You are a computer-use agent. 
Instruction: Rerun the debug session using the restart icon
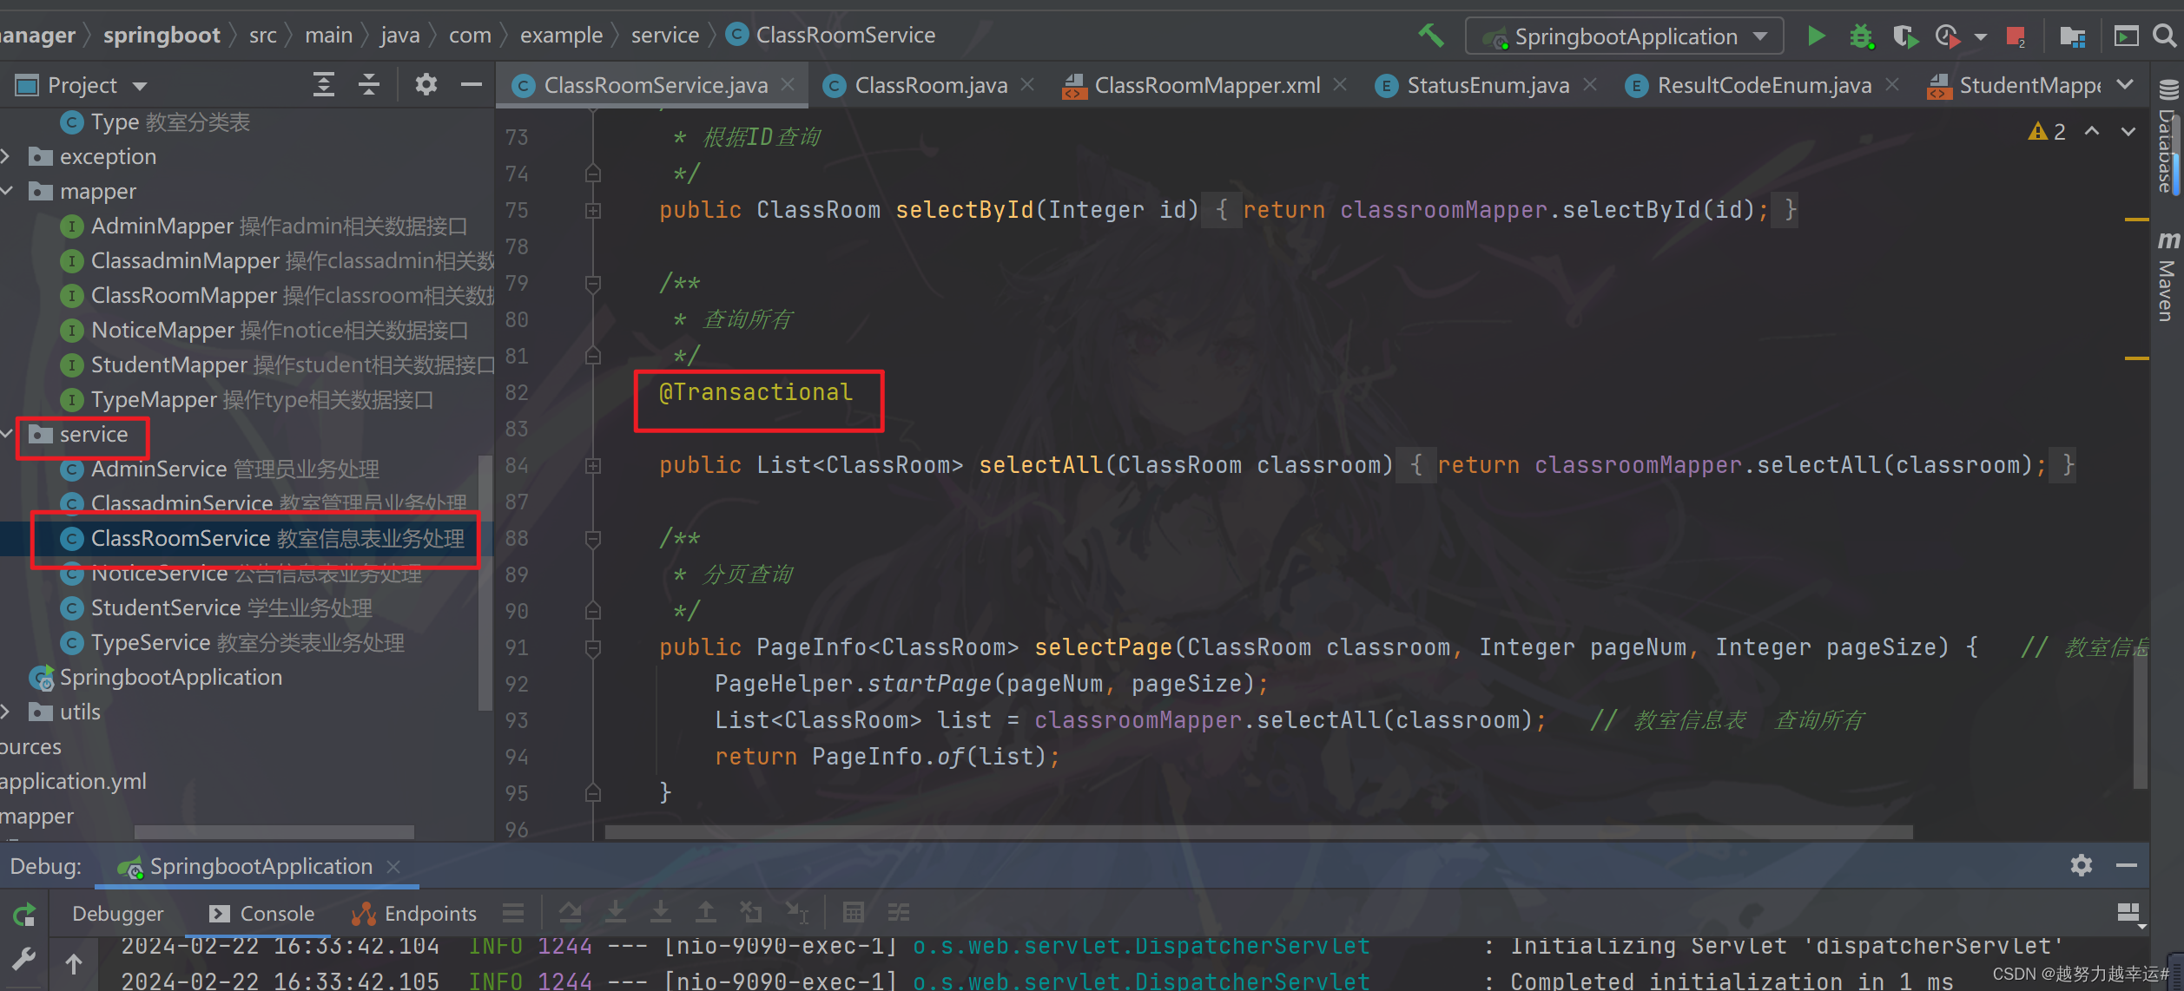[23, 913]
